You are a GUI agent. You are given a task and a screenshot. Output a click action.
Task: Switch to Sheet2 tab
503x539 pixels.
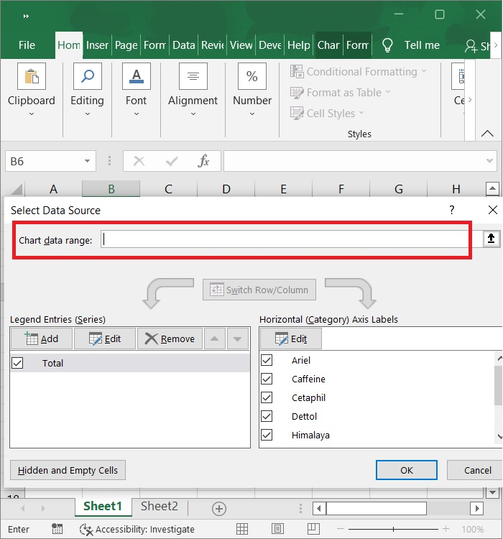click(160, 507)
